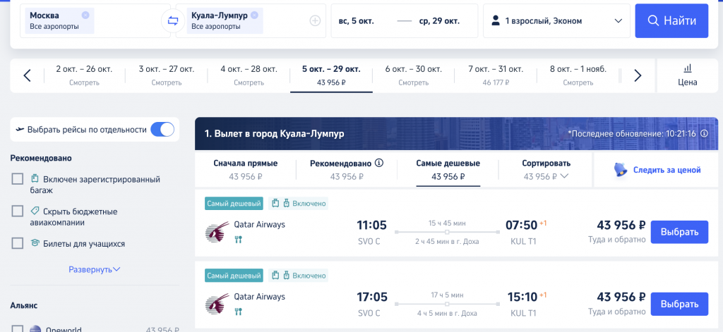Toggle Выбрать рейсы по отдельности switch
The height and width of the screenshot is (332, 723).
pyautogui.click(x=162, y=130)
